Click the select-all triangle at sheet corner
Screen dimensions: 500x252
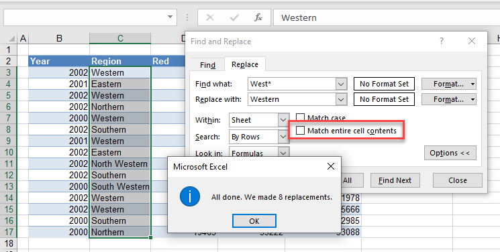tap(11, 39)
